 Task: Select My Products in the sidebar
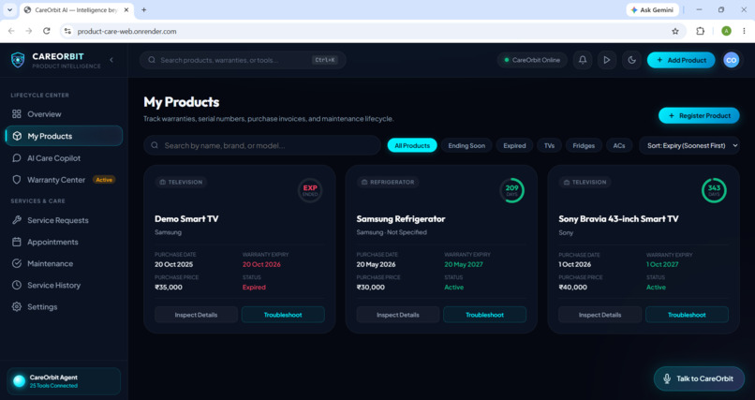(64, 136)
